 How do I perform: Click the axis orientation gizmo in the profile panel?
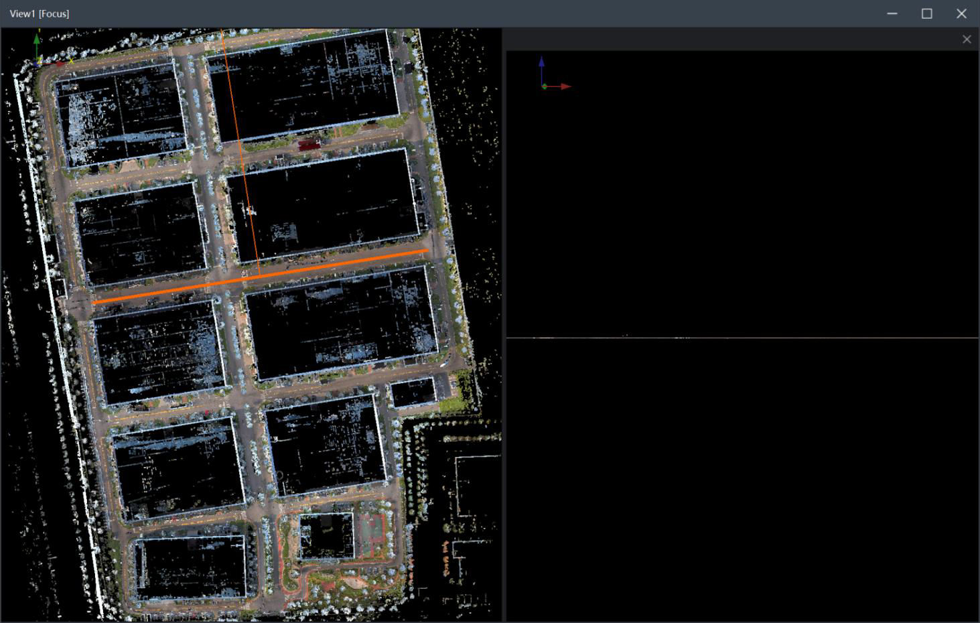tap(554, 74)
